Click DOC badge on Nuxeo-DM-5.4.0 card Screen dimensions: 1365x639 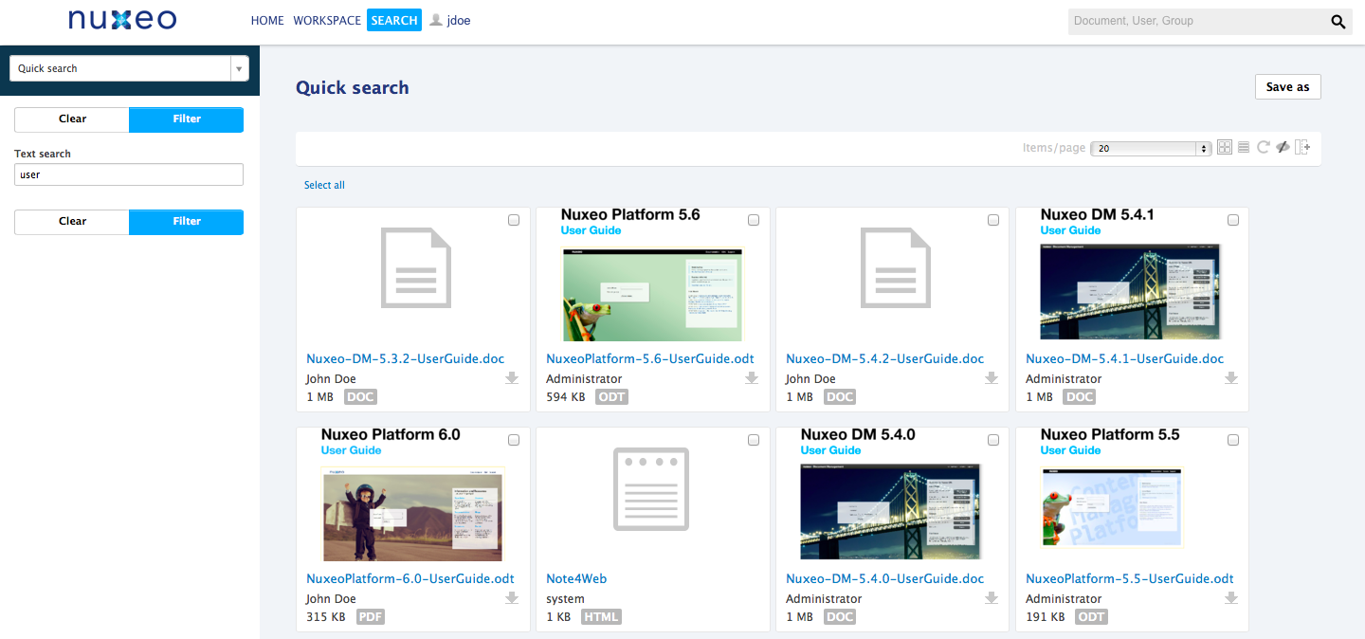840,617
